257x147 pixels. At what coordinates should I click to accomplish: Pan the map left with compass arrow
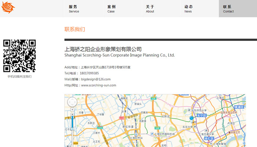69,102
